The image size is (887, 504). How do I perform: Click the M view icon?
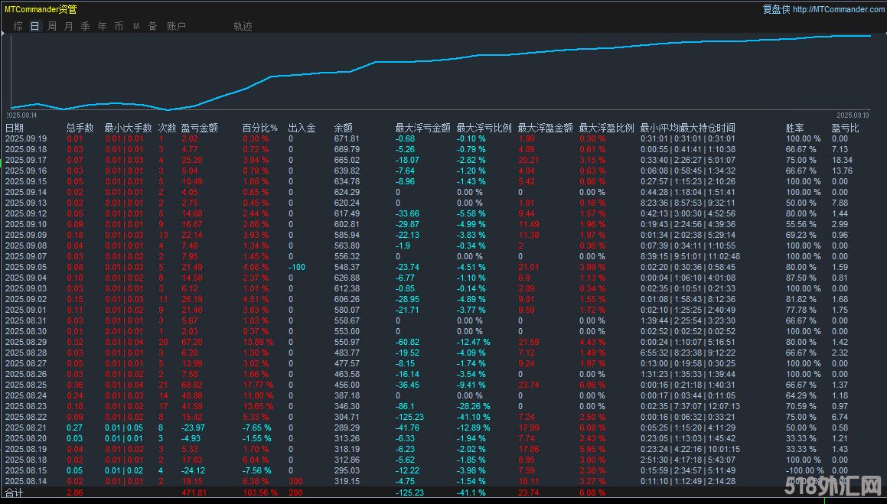pyautogui.click(x=135, y=25)
